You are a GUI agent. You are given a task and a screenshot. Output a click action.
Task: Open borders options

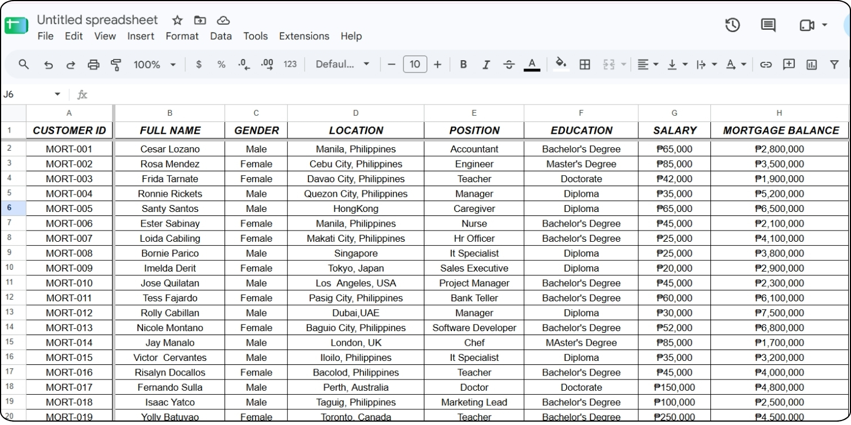click(585, 65)
